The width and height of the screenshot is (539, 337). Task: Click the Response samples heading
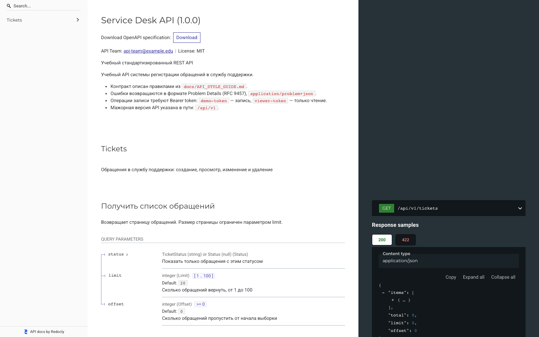click(395, 225)
